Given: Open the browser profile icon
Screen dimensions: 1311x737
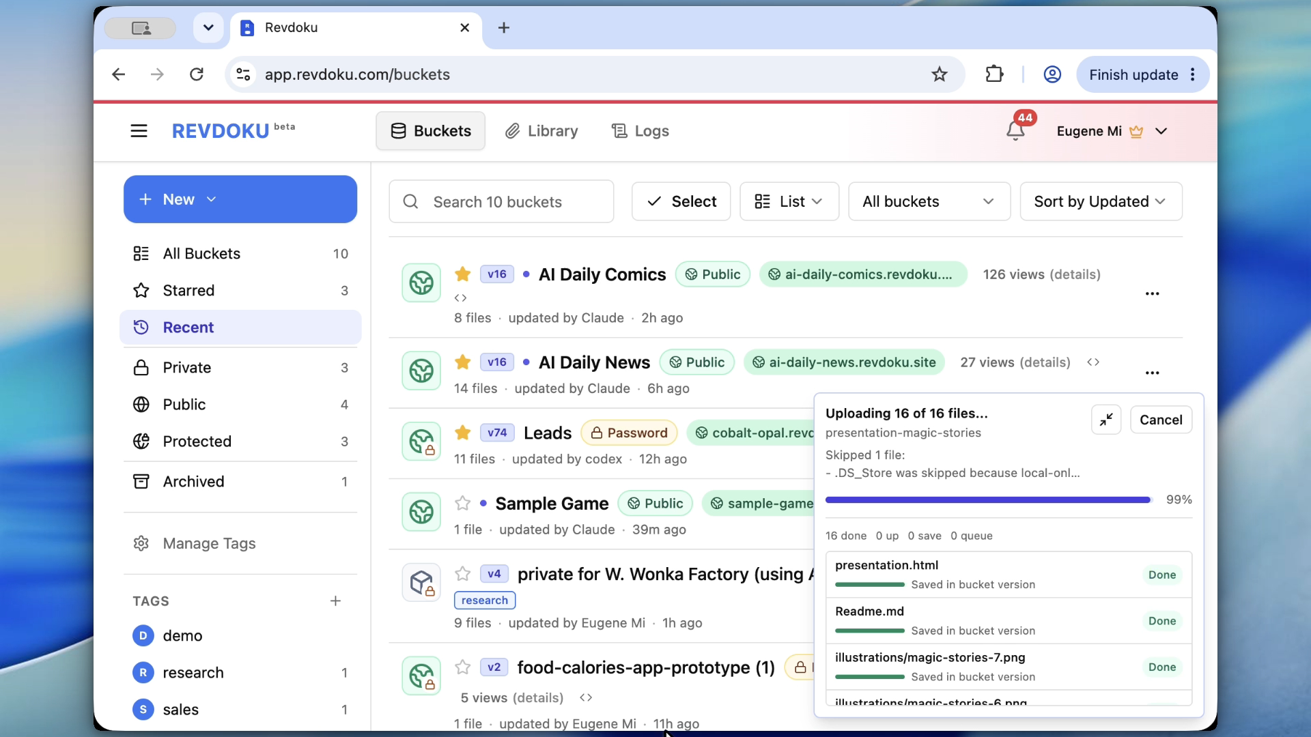Looking at the screenshot, I should tap(1052, 74).
